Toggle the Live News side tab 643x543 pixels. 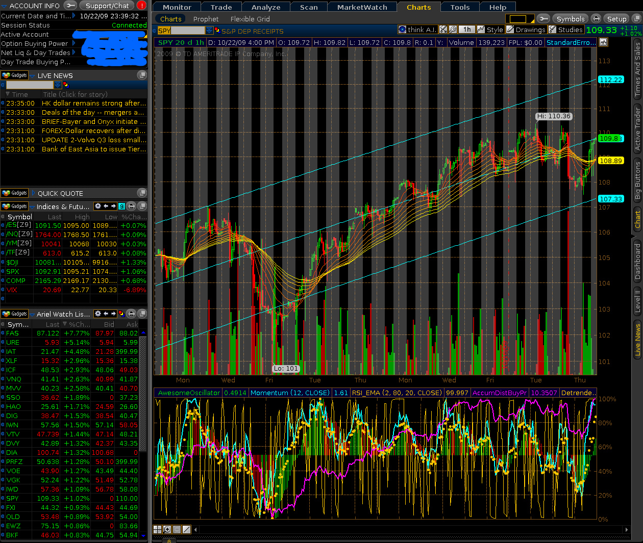coord(637,340)
